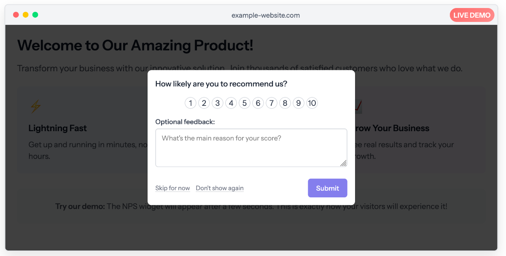
Task: Click the LIVE DEMO badge
Action: [472, 15]
